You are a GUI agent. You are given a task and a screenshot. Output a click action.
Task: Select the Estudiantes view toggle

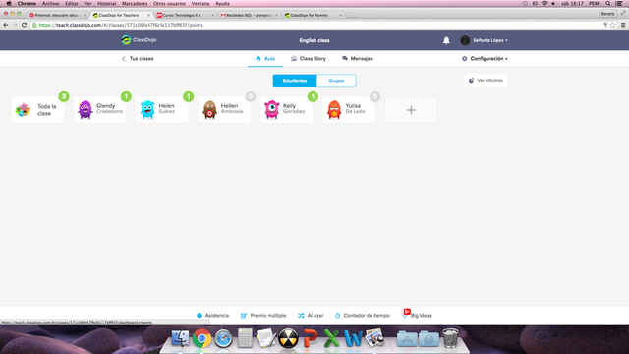point(295,81)
